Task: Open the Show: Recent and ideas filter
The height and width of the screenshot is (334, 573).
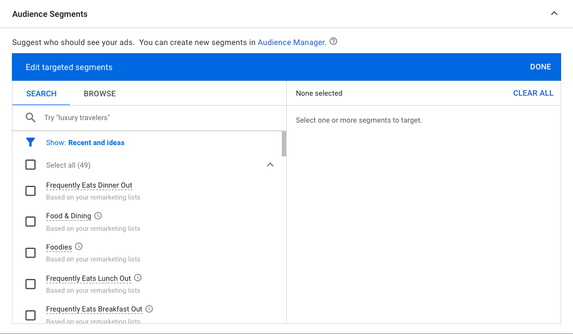Action: pos(85,143)
